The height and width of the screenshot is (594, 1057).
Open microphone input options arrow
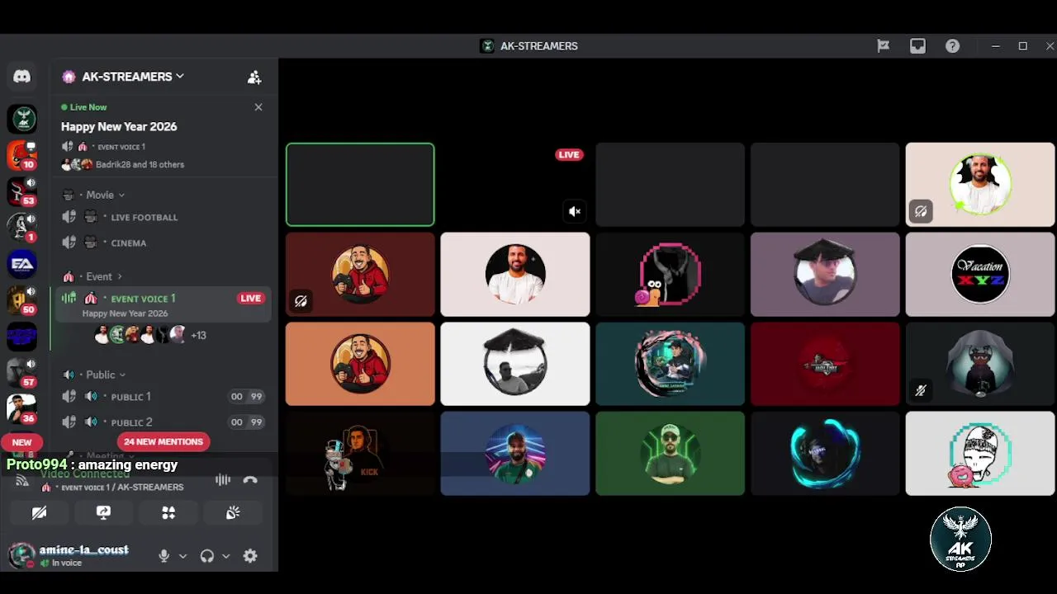click(182, 556)
